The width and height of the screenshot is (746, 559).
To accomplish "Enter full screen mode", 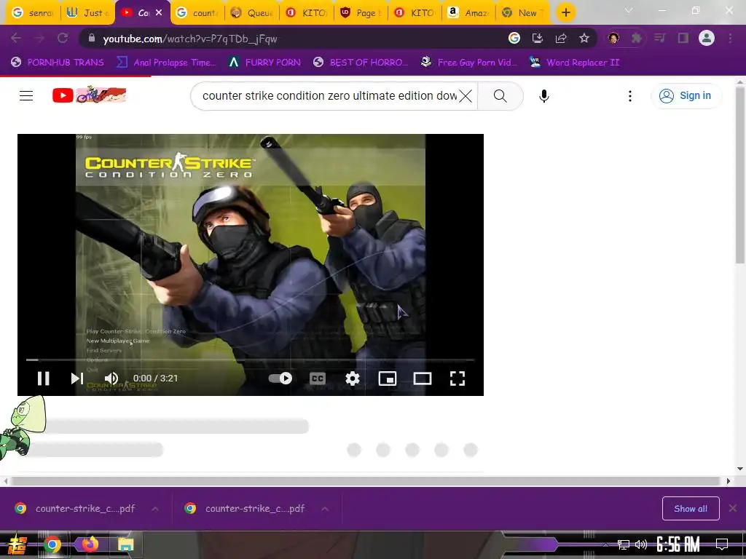I will [458, 378].
